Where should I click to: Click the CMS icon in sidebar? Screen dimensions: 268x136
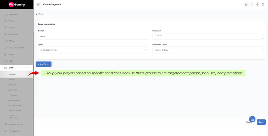point(6,61)
